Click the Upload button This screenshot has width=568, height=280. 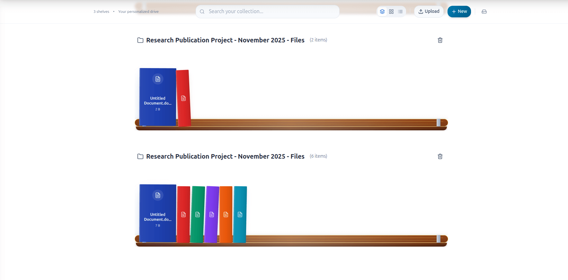tap(429, 12)
